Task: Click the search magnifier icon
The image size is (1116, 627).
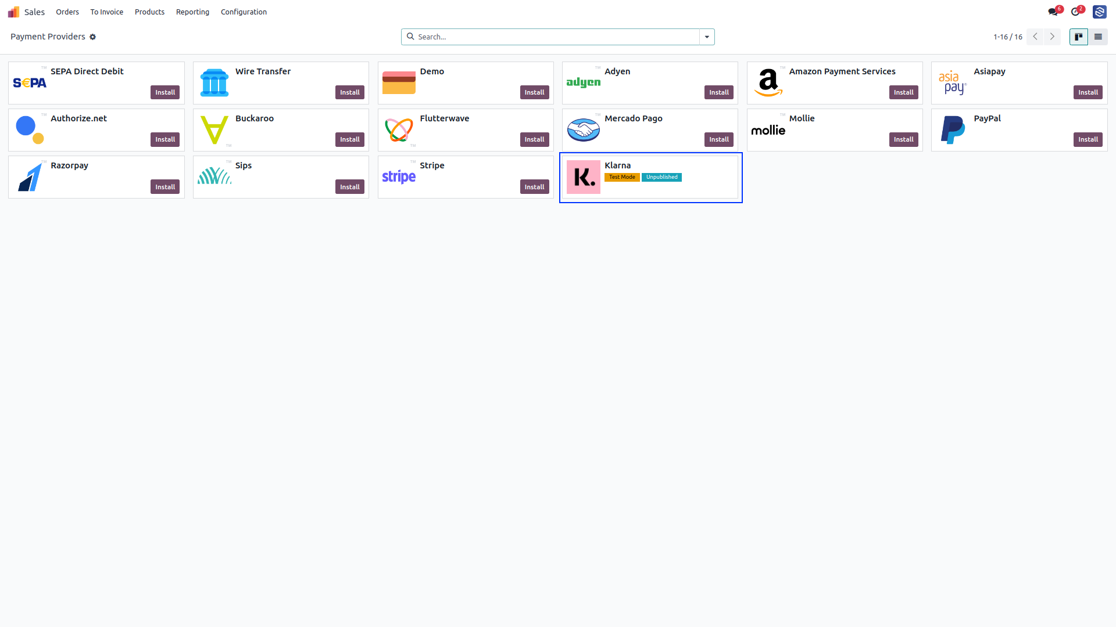Action: (410, 37)
